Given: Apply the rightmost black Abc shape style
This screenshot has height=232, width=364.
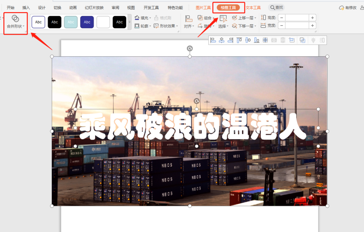Looking at the screenshot, I should [x=120, y=22].
